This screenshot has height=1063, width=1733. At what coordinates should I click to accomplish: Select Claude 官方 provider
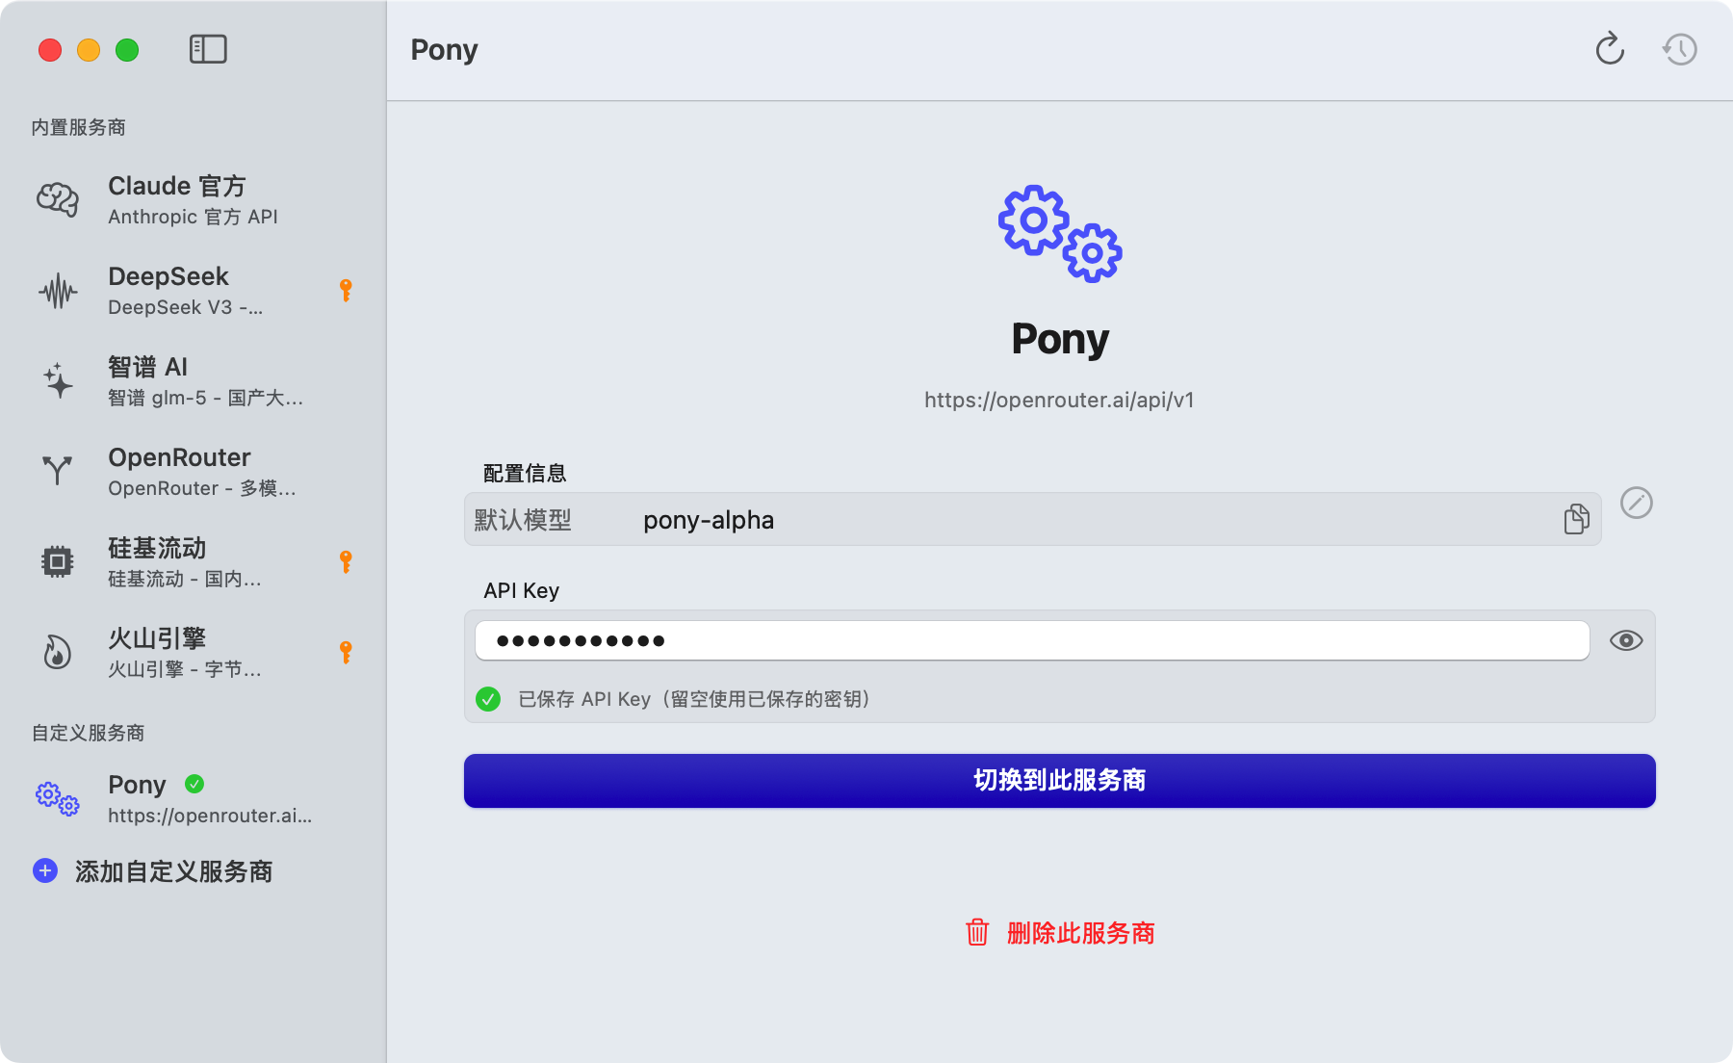[x=193, y=199]
